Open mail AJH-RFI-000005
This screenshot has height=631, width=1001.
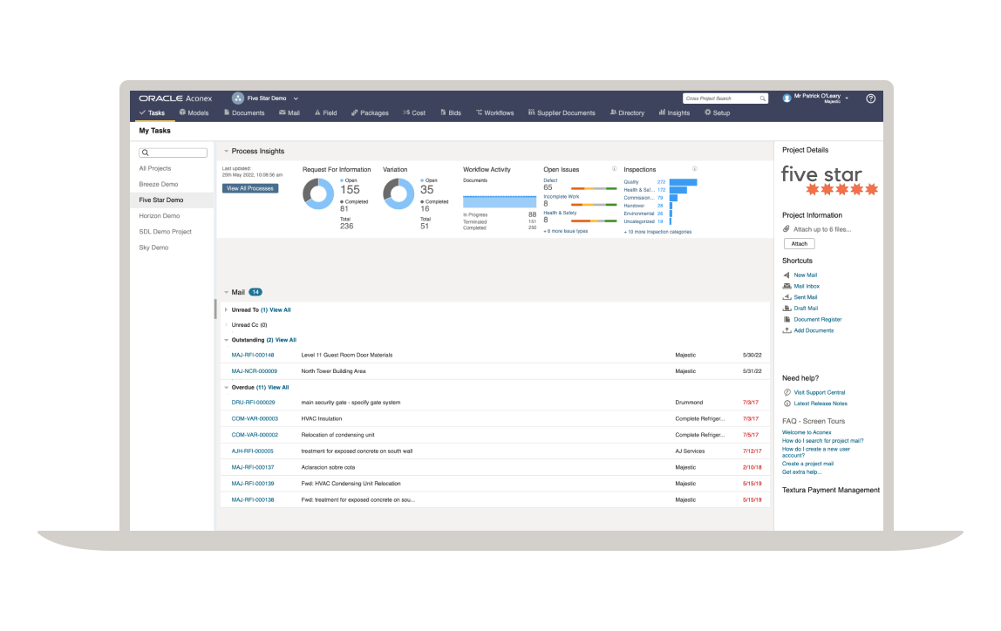[x=252, y=451]
